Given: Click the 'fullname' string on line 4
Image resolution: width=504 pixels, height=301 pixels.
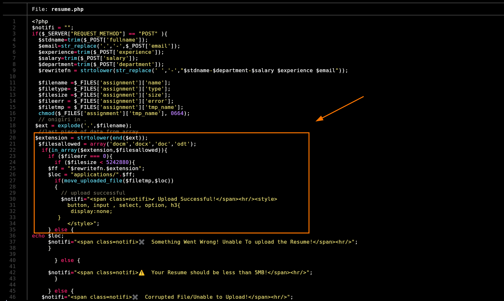Looking at the screenshot, I should 122,40.
